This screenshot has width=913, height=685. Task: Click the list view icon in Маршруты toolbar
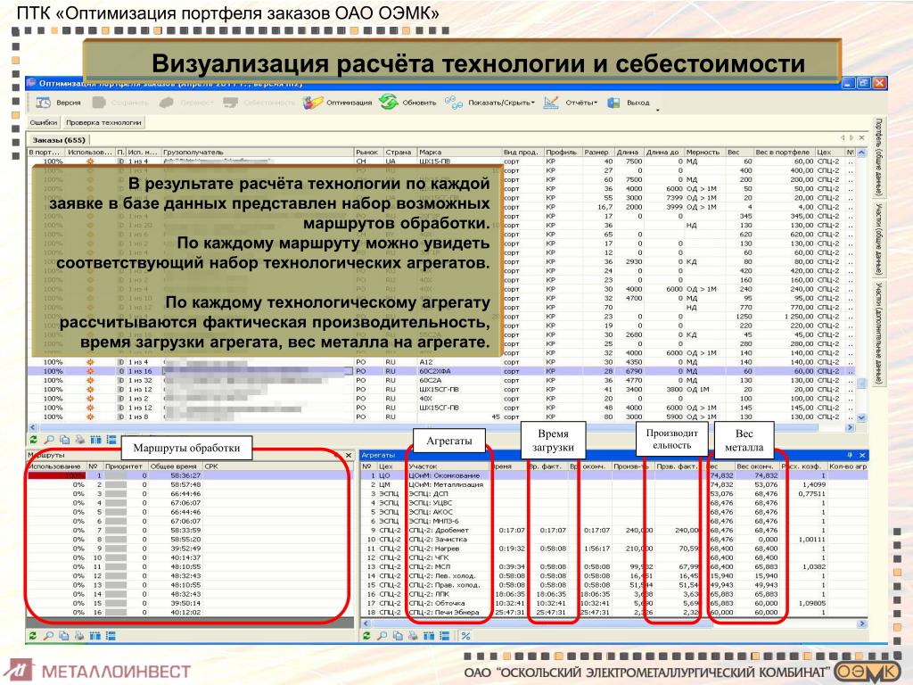(111, 635)
